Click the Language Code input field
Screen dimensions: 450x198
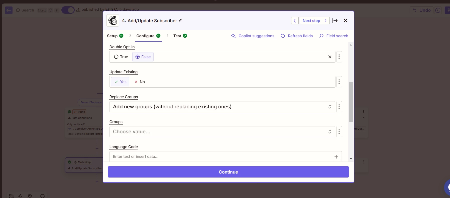click(220, 157)
